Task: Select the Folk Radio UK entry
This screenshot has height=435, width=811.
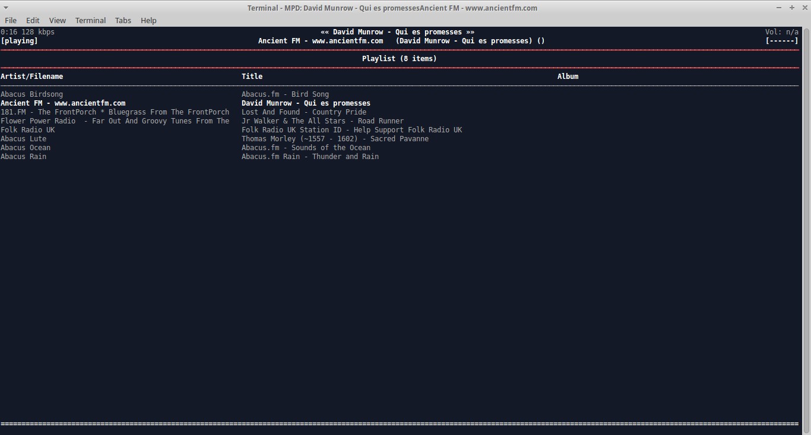Action: [x=27, y=130]
